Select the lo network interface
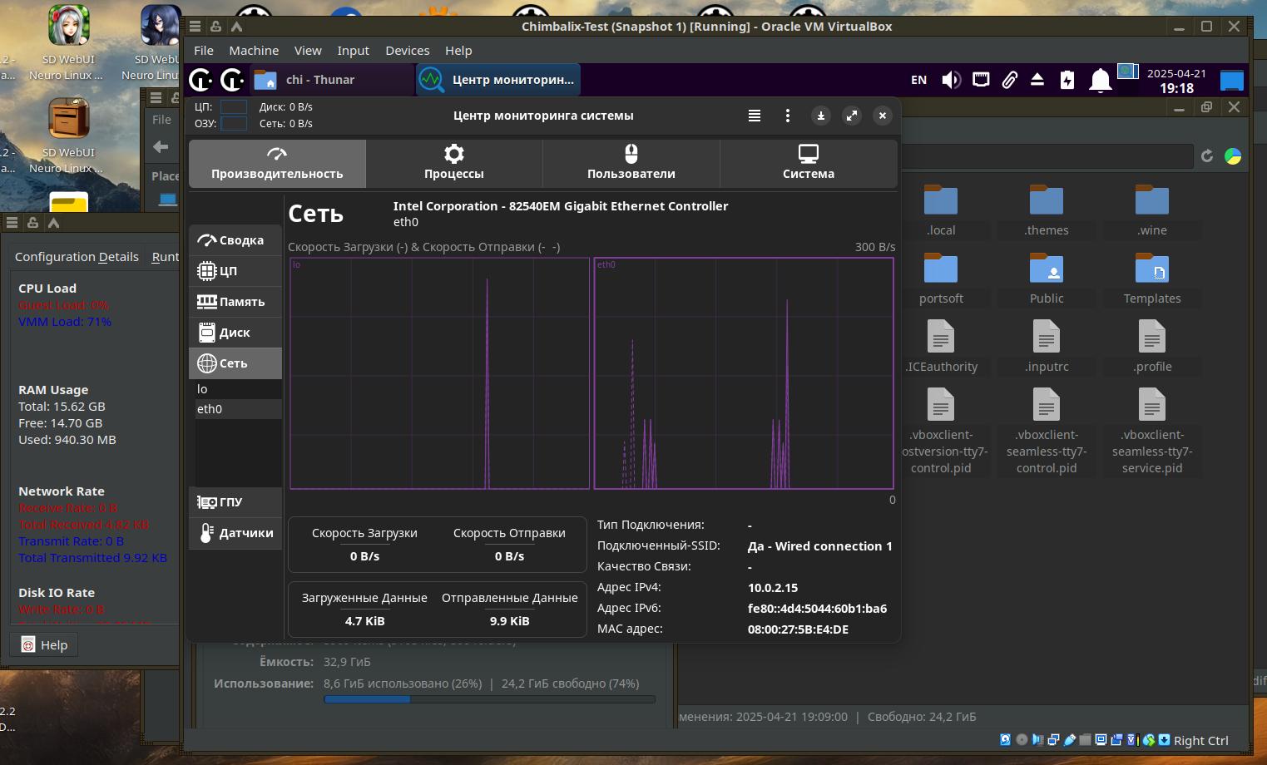The image size is (1267, 765). (203, 389)
